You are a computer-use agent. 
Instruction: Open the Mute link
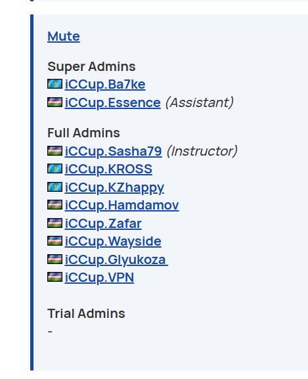pos(64,37)
